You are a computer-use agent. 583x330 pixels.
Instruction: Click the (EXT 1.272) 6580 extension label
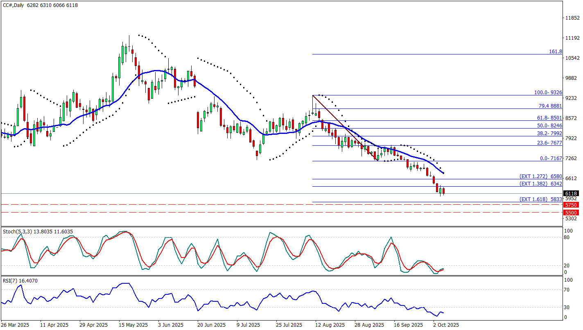(540, 176)
